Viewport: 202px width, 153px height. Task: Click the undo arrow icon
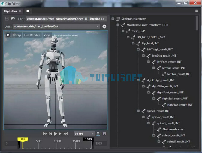tap(13, 19)
